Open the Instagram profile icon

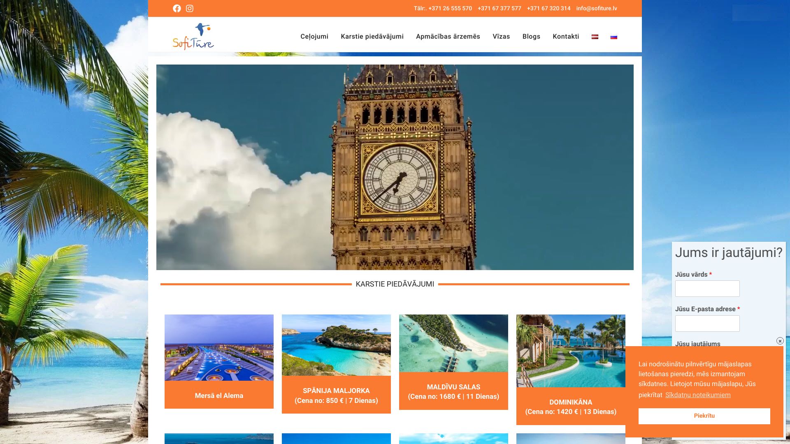pos(190,9)
